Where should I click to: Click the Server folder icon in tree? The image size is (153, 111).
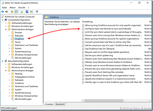coord(12,42)
